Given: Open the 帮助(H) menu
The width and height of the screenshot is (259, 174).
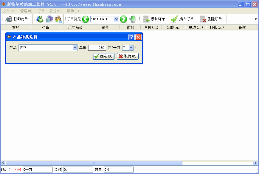Looking at the screenshot, I should [x=73, y=11].
